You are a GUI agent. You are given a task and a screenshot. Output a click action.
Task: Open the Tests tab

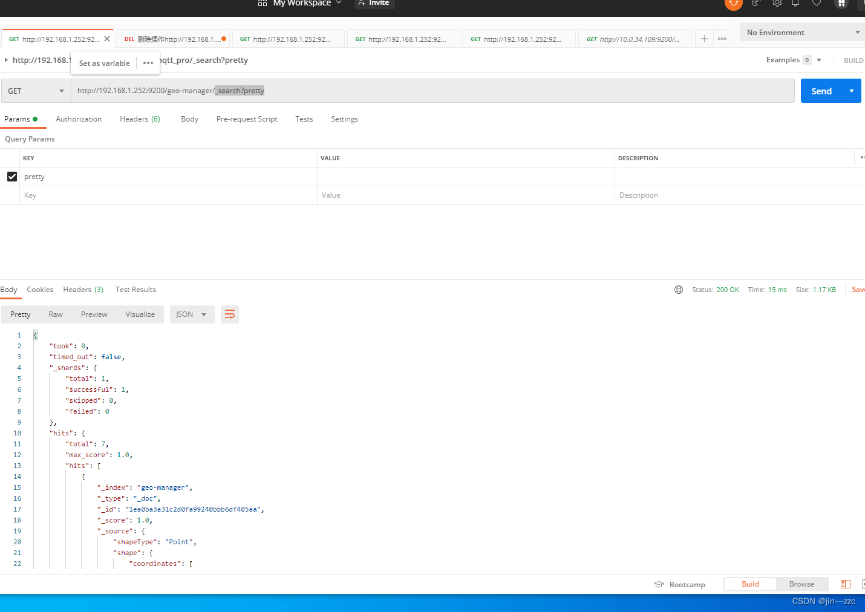(x=304, y=119)
